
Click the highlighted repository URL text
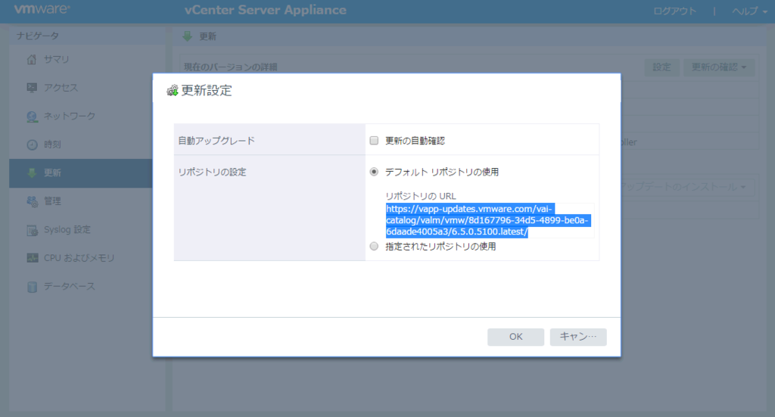(487, 220)
